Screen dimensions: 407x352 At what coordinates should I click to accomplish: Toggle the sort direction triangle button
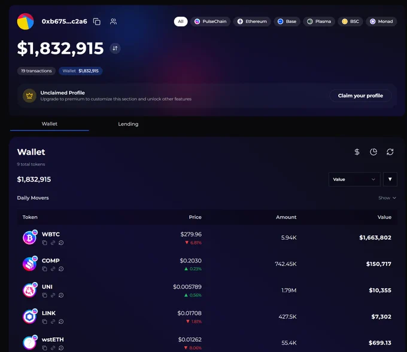390,179
